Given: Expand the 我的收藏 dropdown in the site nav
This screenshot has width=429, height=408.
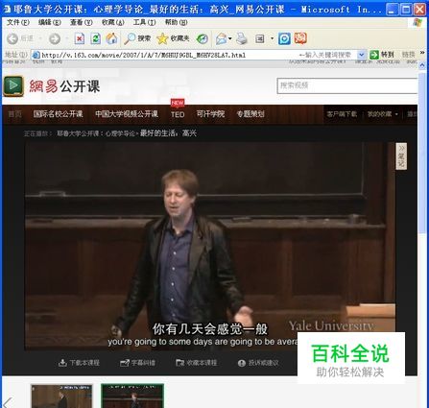Looking at the screenshot, I should pos(396,114).
